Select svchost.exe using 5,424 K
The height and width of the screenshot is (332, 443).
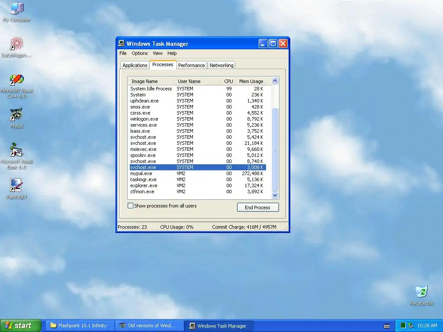(x=197, y=137)
